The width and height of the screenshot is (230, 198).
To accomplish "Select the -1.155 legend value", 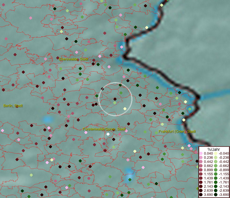I will pos(224,174).
